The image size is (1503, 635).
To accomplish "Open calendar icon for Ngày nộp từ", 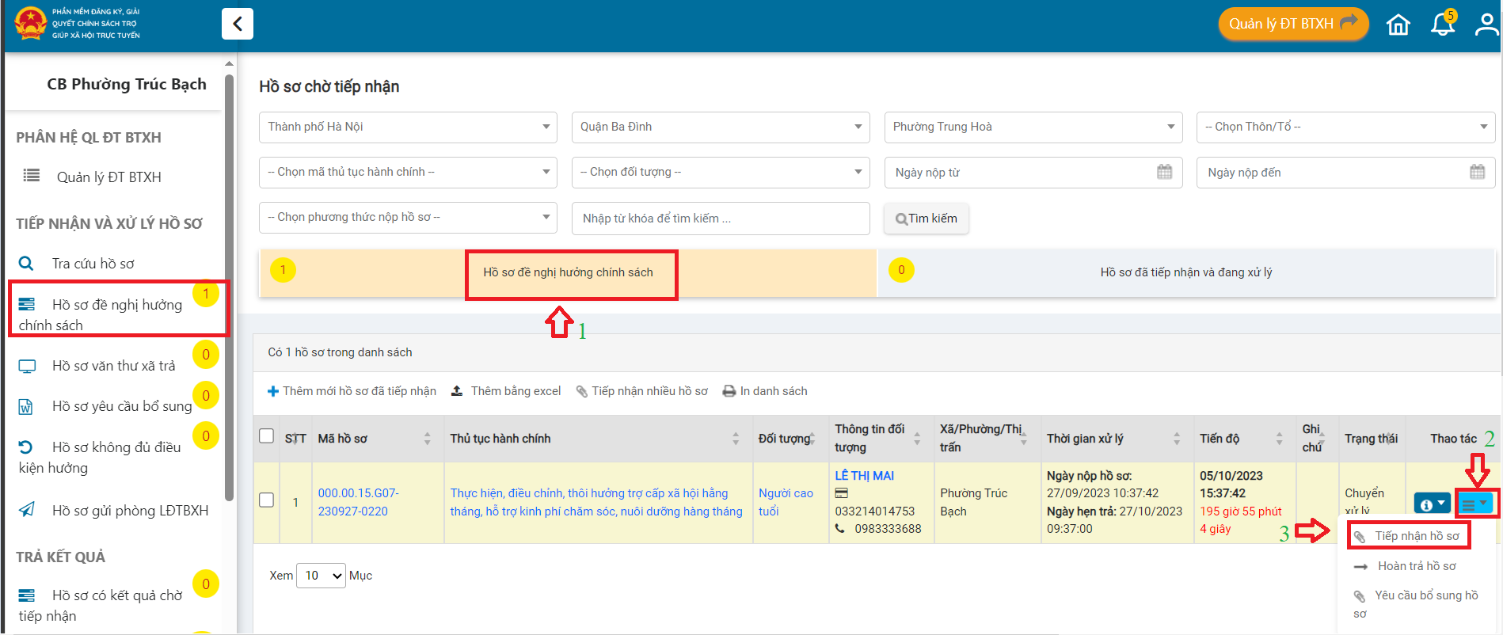I will click(x=1164, y=172).
